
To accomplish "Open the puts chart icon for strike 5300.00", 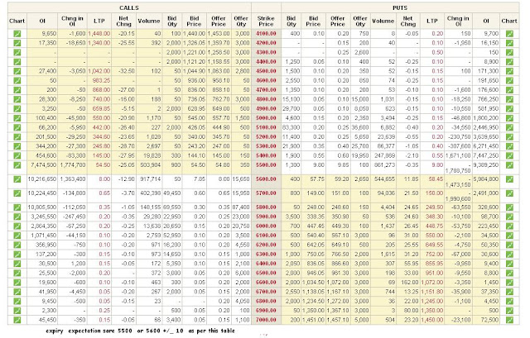I will 509,146.
